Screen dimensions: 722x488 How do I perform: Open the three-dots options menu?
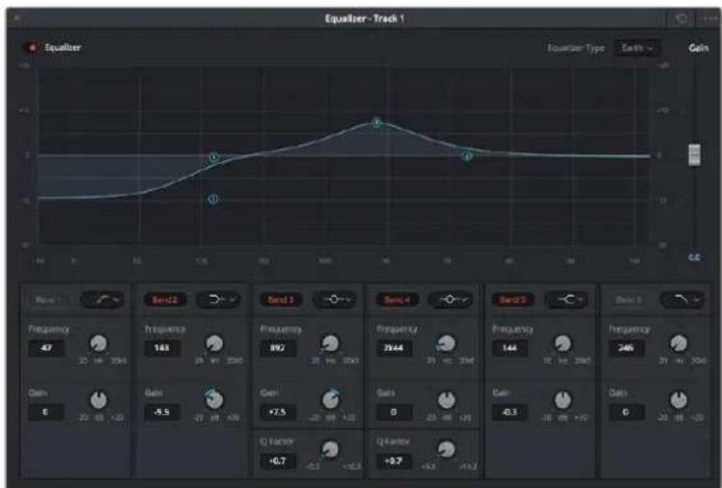click(709, 18)
